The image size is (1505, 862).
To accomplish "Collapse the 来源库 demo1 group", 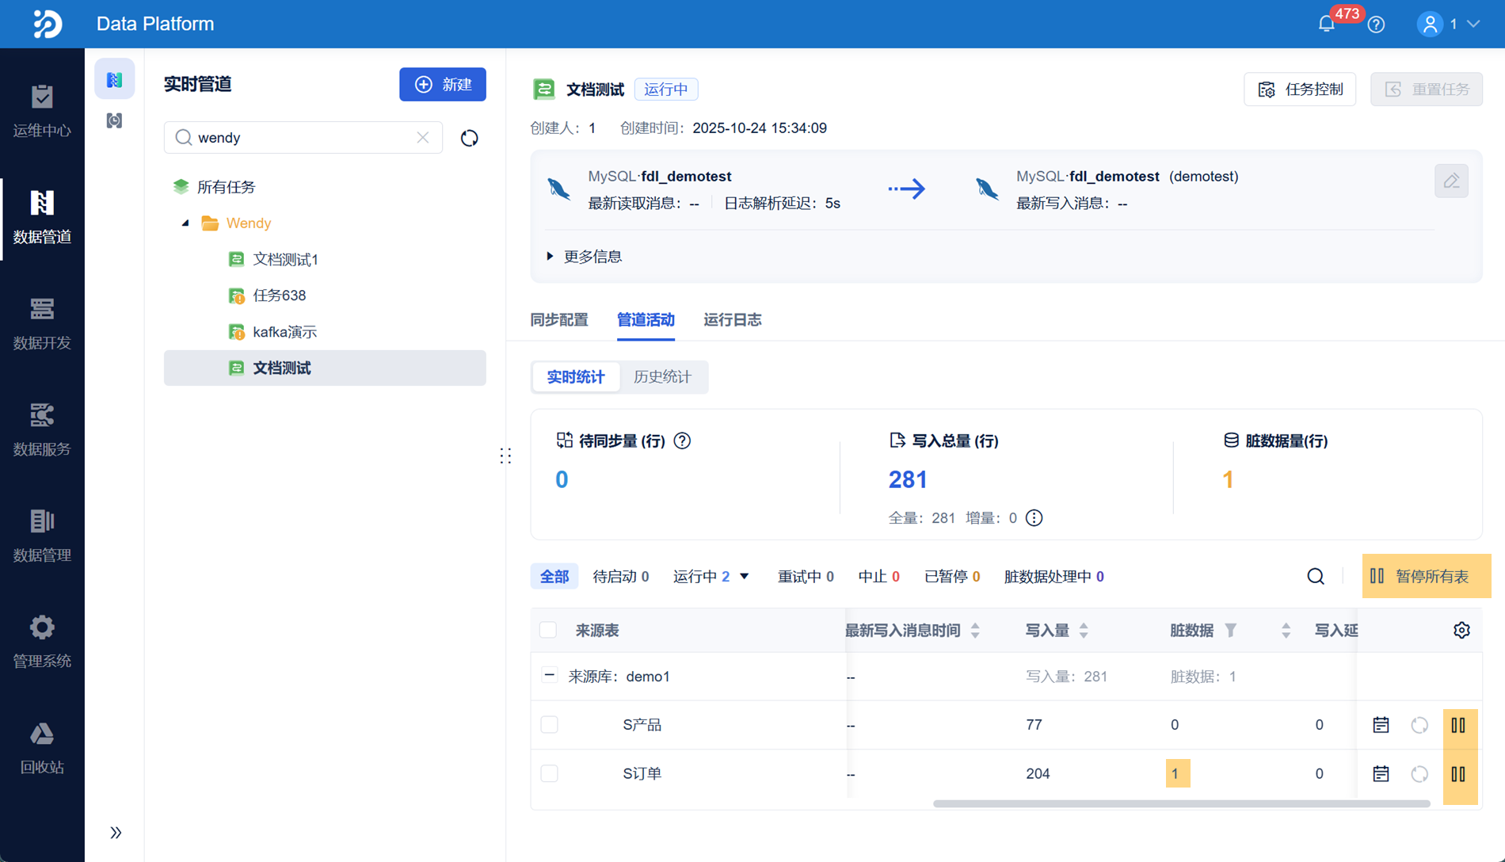I will point(549,676).
